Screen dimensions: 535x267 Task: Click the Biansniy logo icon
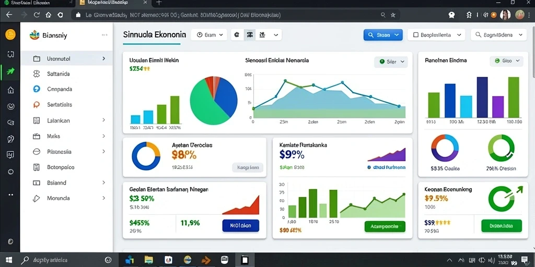point(34,35)
